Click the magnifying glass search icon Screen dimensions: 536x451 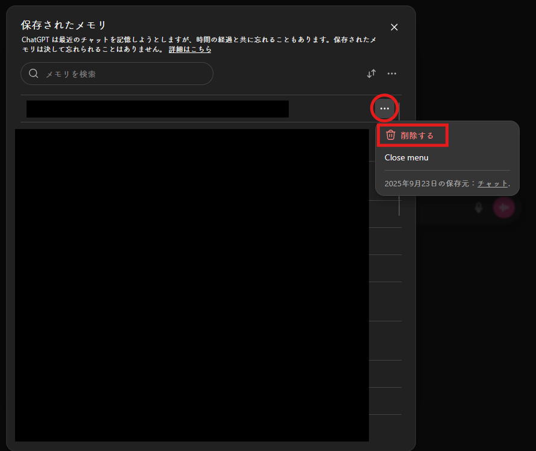click(x=34, y=74)
